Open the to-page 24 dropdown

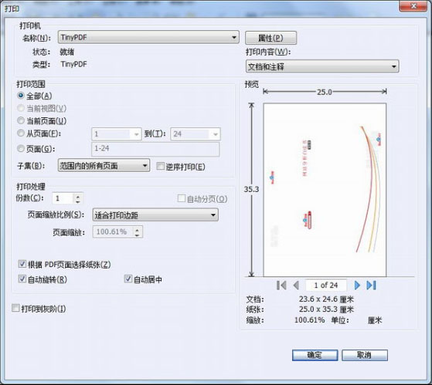[x=196, y=134]
